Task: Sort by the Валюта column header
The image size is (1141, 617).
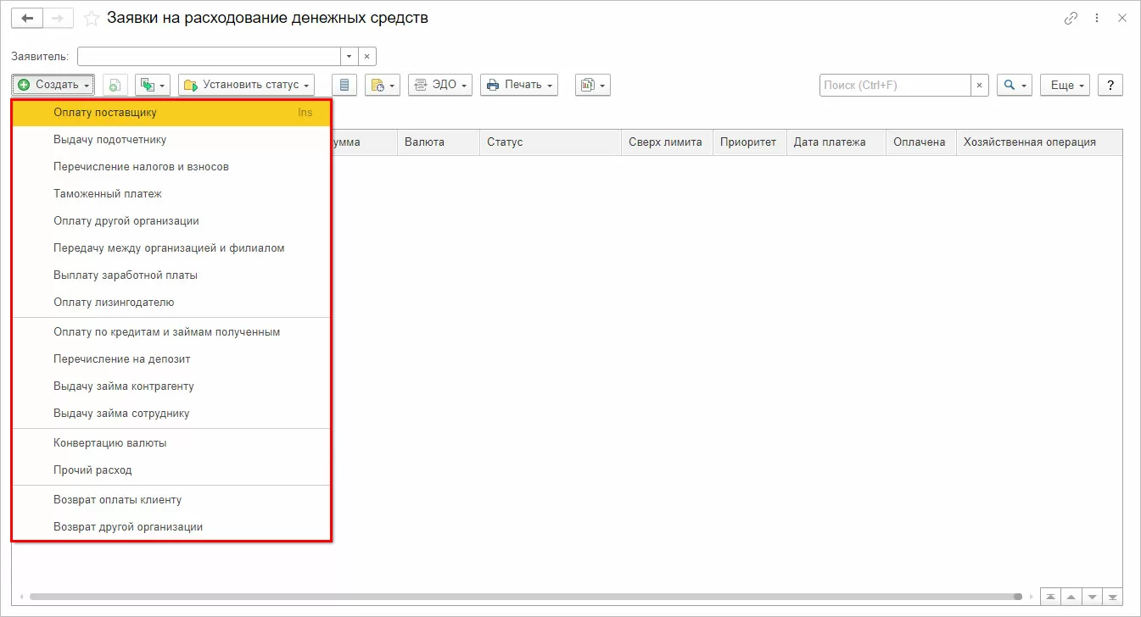Action: [439, 142]
